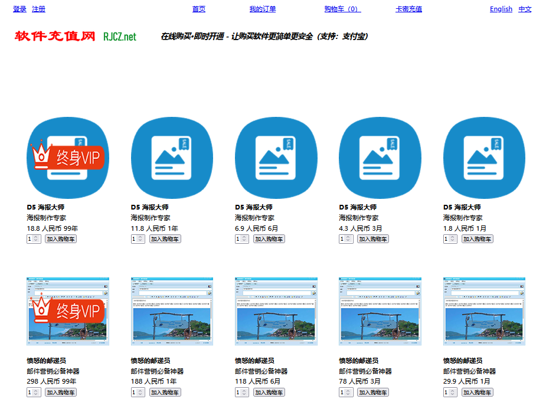
Task: Select the 4.3 人民币 3月 price text
Action: point(361,228)
